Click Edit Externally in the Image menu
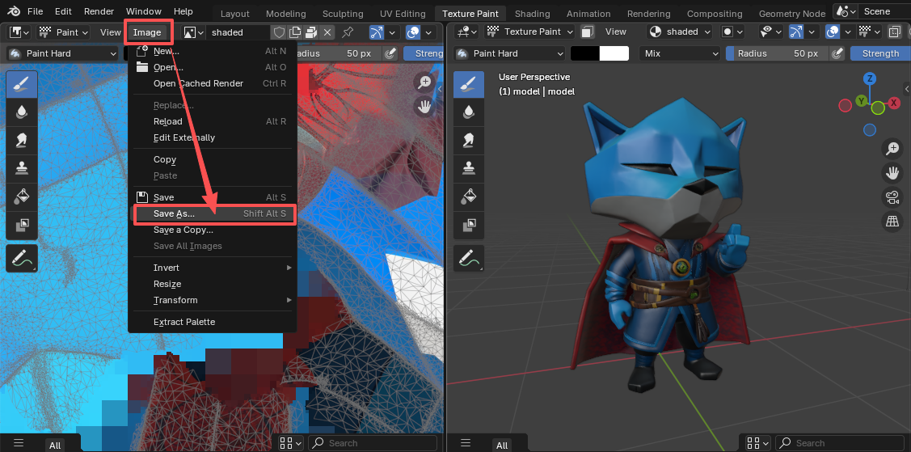 (184, 137)
